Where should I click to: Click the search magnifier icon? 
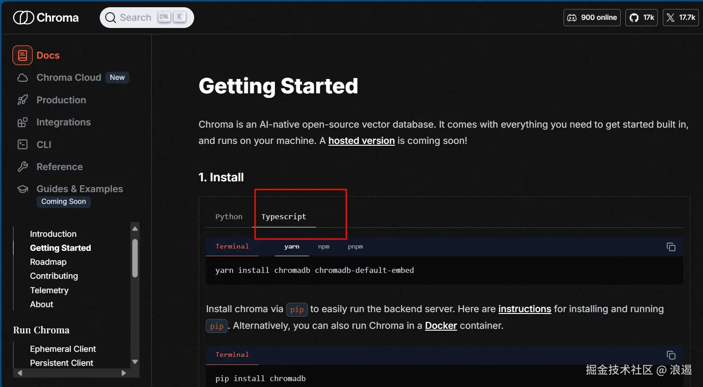tap(111, 18)
